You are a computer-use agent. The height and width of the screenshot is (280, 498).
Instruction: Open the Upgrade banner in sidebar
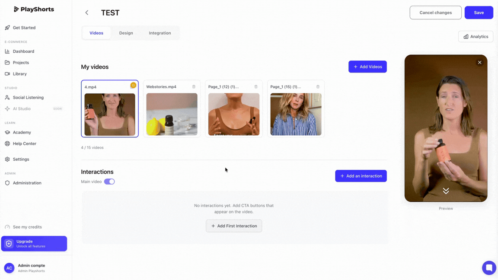34,244
